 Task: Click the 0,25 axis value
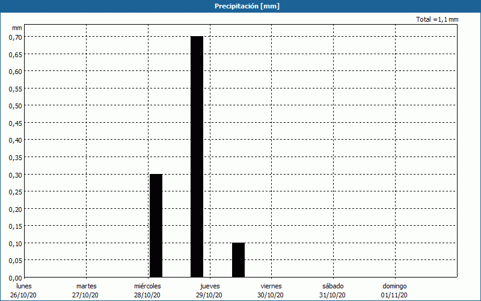pos(16,192)
